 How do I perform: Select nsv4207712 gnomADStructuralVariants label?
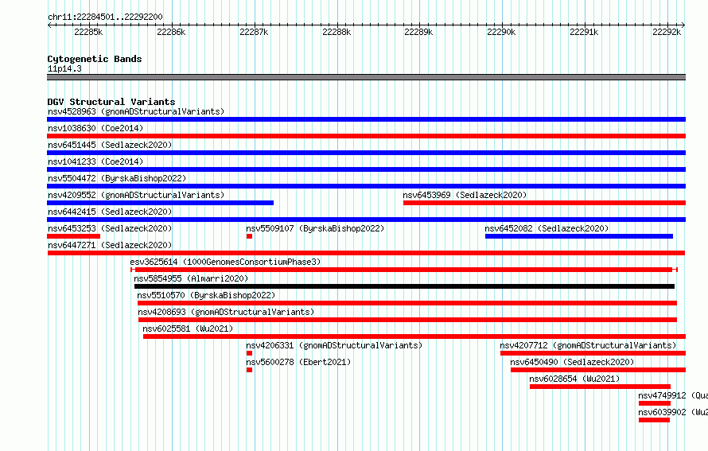coord(588,345)
